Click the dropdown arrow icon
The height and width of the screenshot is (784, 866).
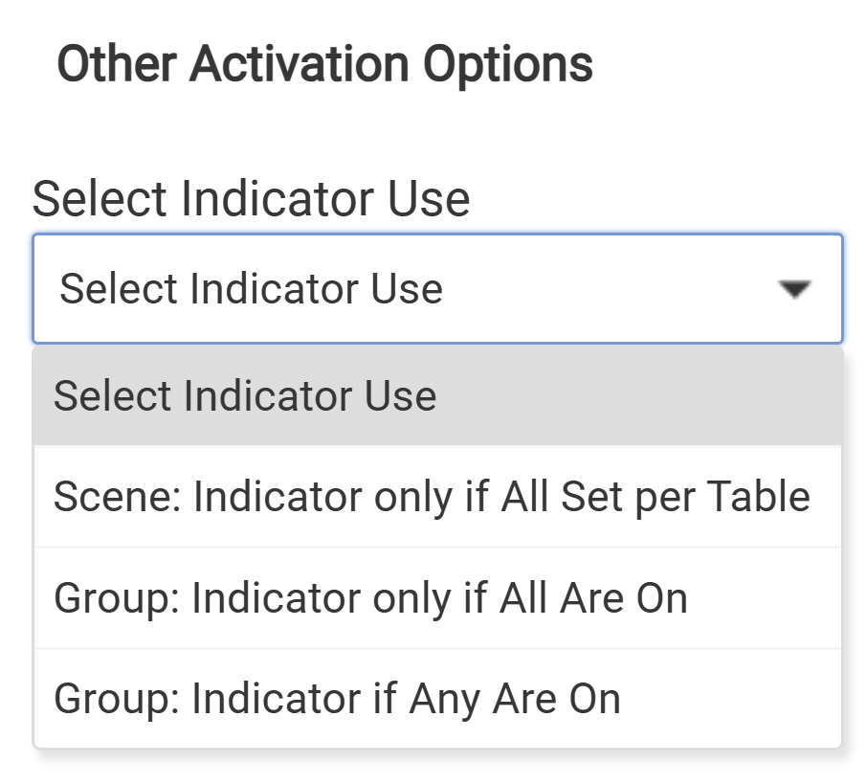(794, 289)
